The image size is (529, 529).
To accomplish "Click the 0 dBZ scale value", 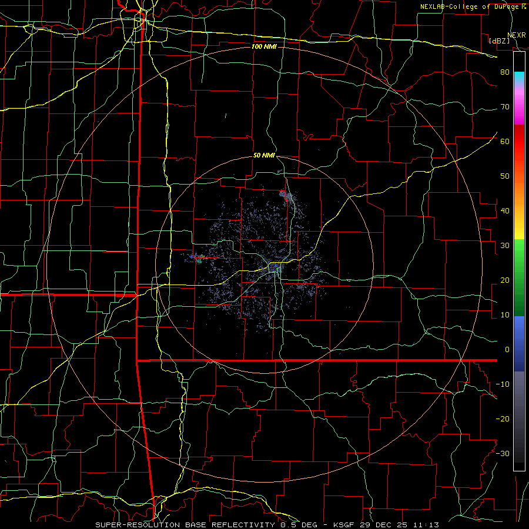I will 507,350.
